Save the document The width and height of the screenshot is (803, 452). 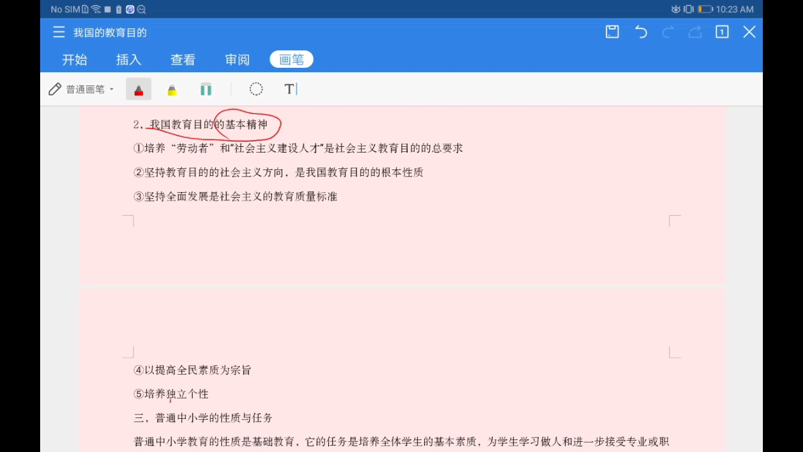click(612, 32)
